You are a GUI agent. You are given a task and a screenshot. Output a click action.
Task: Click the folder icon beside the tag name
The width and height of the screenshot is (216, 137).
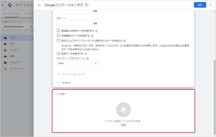87,5
